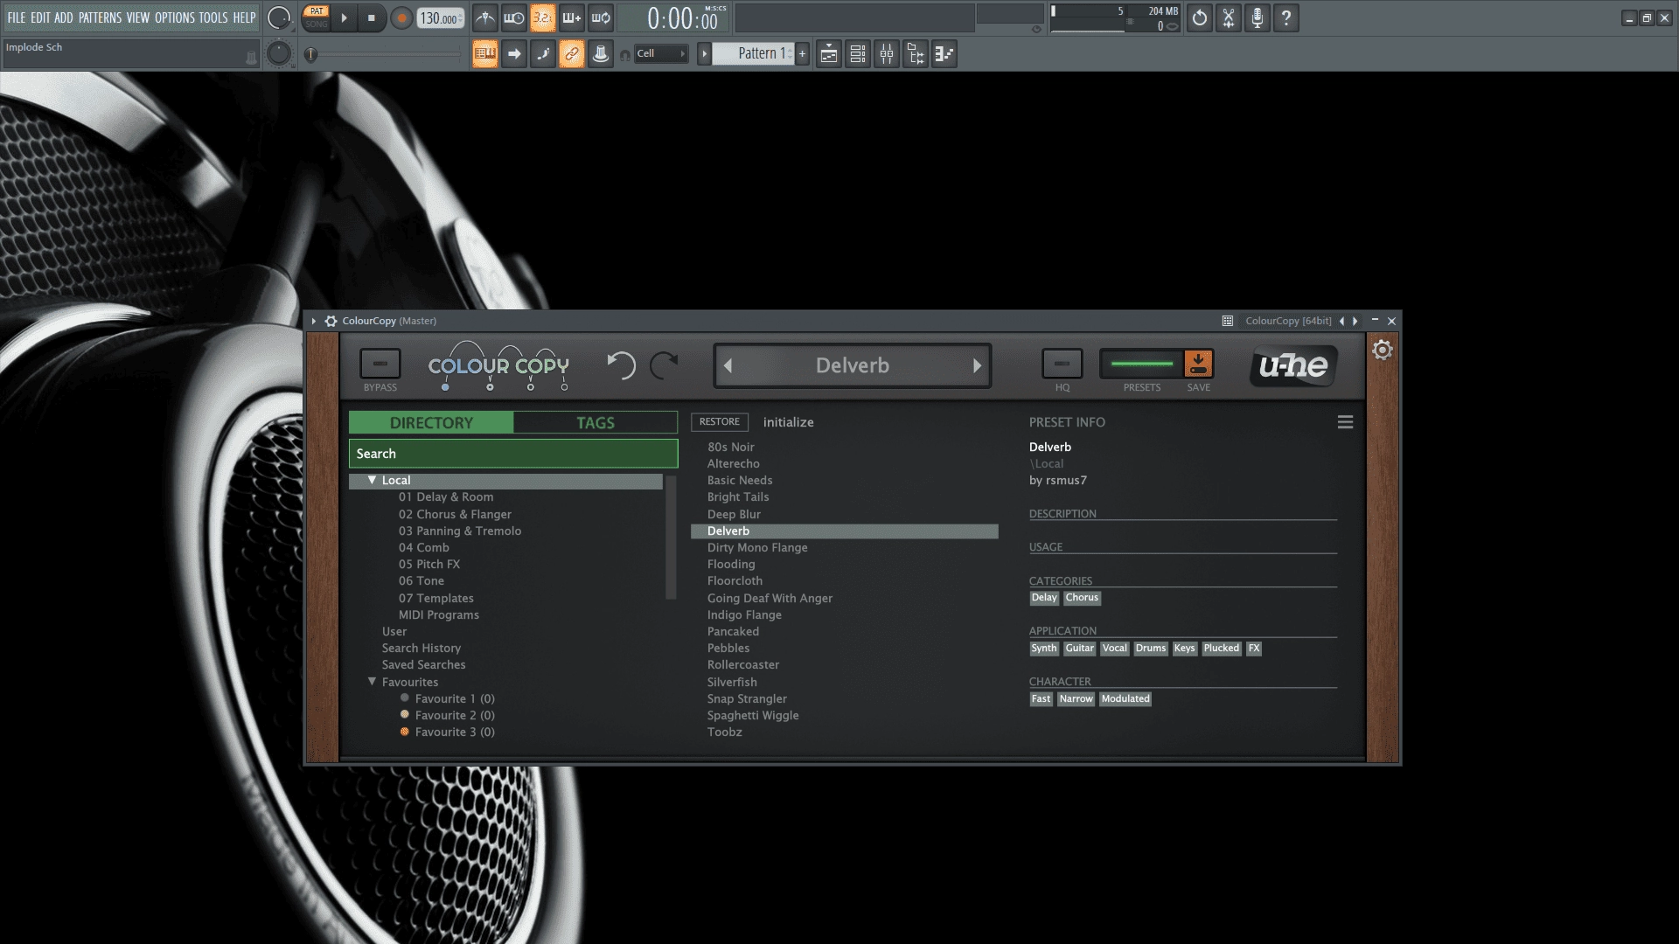The width and height of the screenshot is (1679, 944).
Task: Go to previous preset arrow beside Delverb
Action: tap(728, 366)
